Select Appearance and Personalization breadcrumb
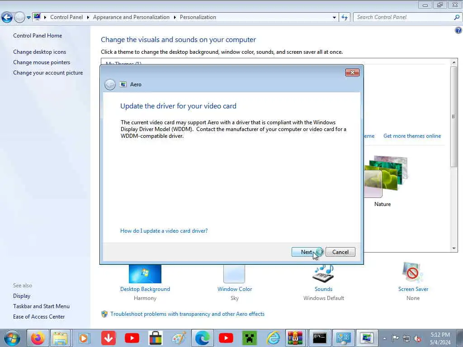 131,17
